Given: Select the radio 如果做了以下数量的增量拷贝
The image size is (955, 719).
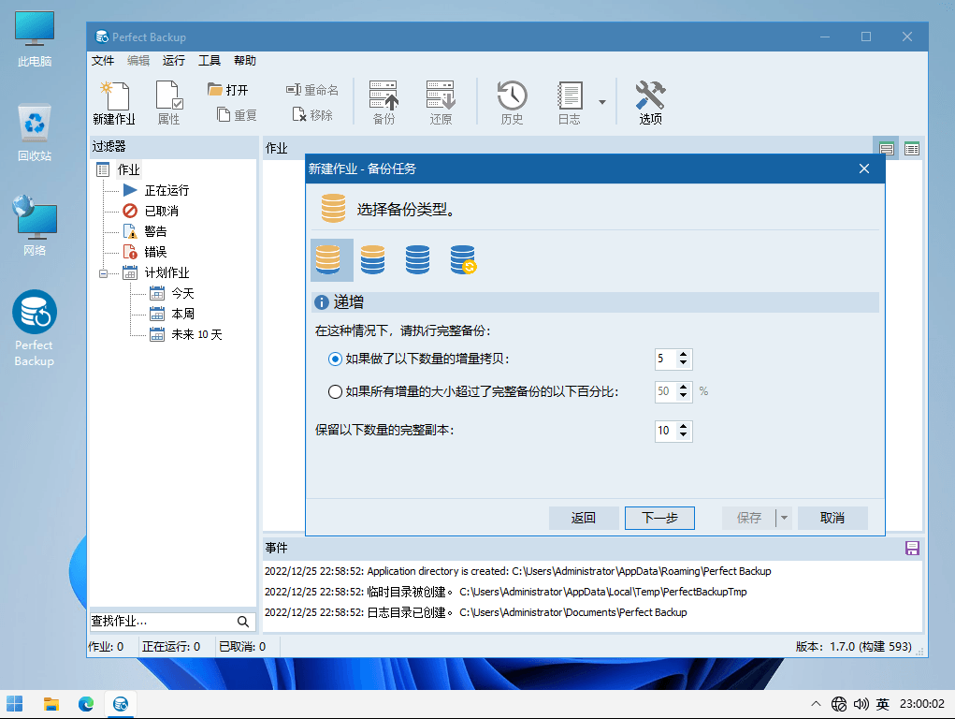Looking at the screenshot, I should coord(335,359).
